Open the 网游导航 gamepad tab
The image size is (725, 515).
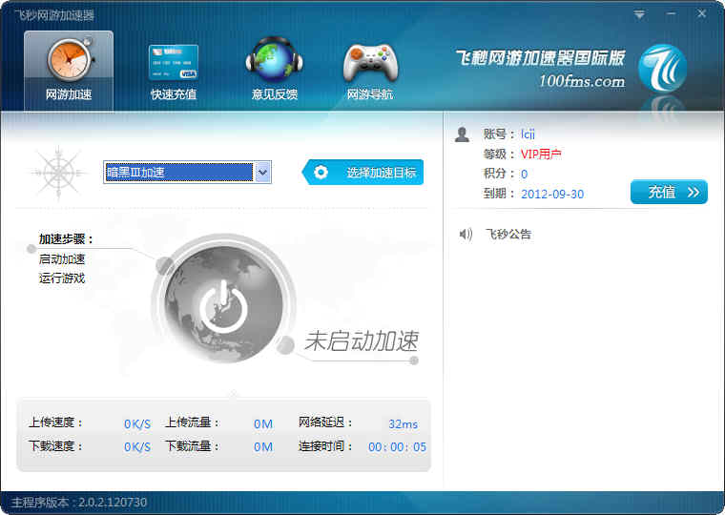[370, 72]
